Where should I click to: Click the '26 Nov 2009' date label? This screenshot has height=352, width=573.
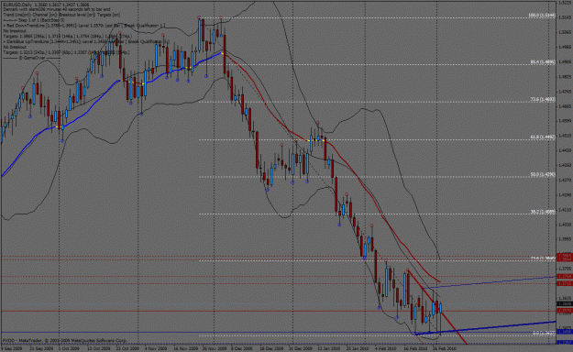point(215,348)
